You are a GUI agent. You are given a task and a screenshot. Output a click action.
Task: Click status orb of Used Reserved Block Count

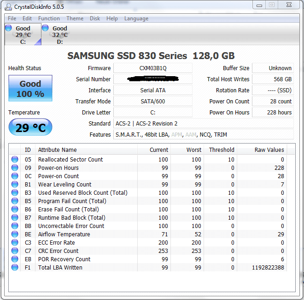[15, 192]
